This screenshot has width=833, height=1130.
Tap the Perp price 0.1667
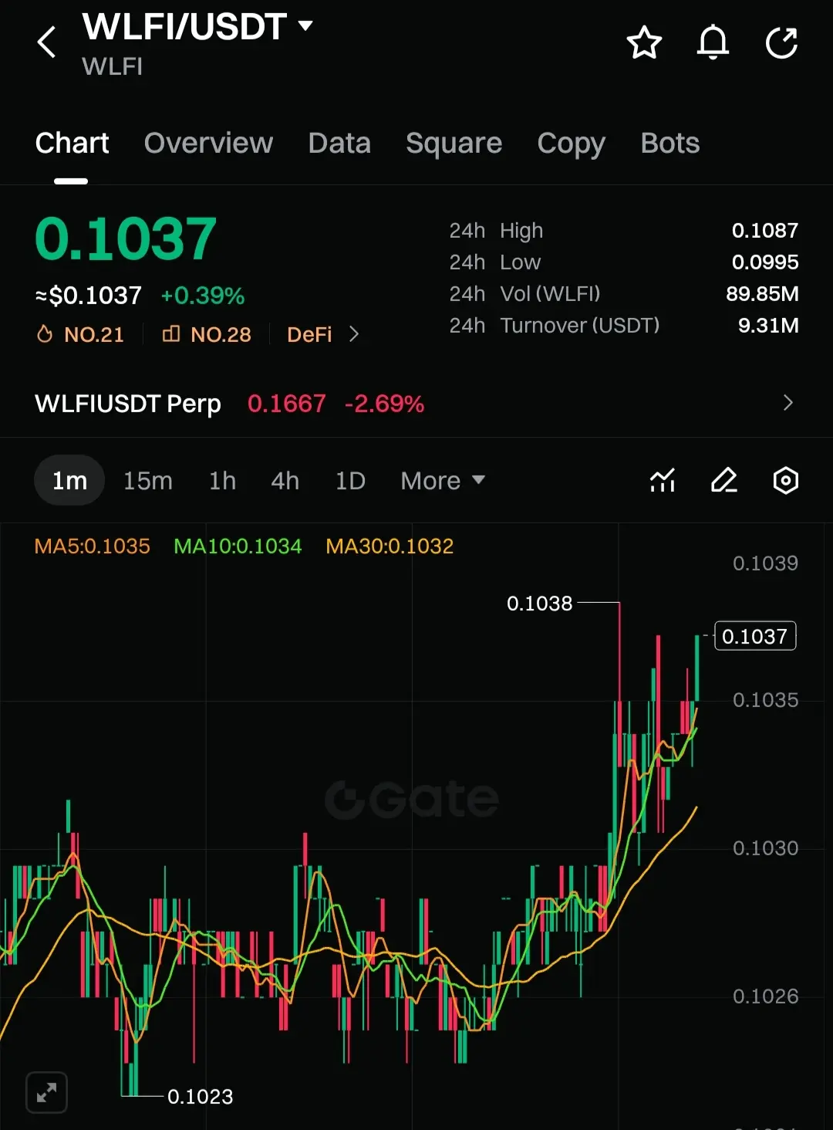pos(287,404)
